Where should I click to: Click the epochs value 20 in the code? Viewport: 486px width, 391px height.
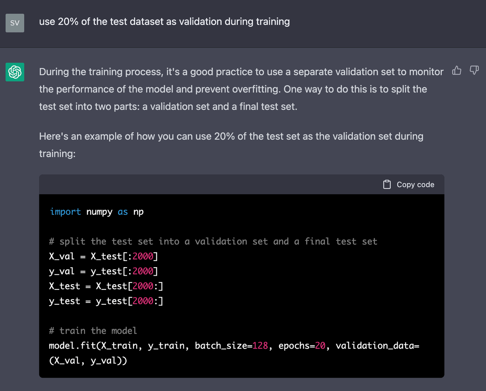tap(320, 346)
